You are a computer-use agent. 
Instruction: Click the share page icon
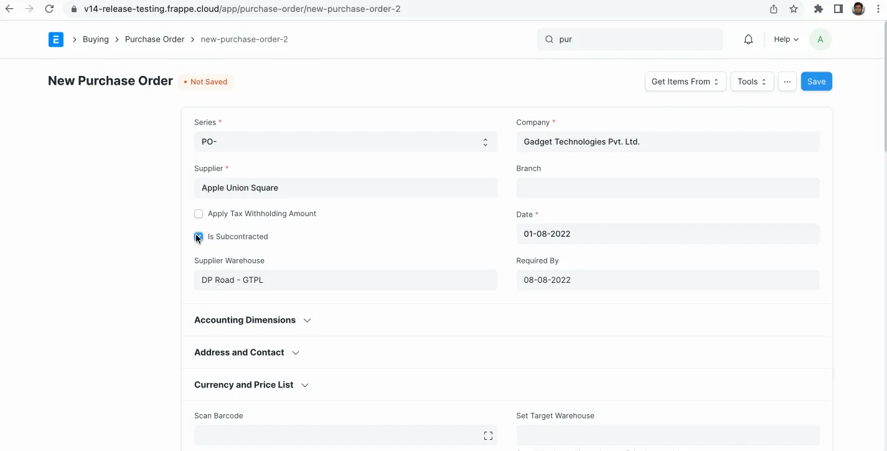point(774,9)
